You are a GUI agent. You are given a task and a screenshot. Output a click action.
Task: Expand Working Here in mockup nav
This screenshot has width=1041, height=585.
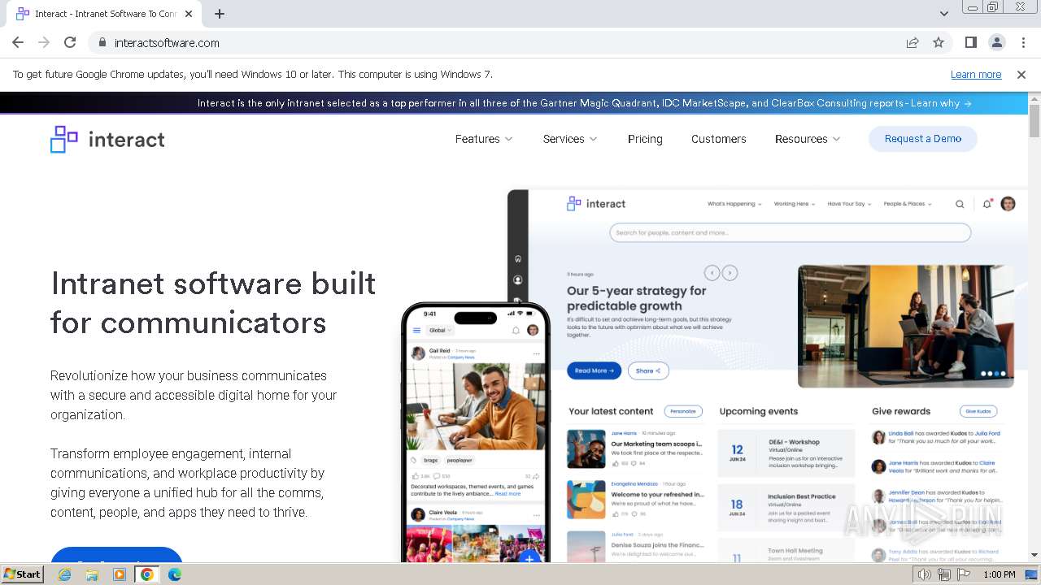click(x=794, y=204)
